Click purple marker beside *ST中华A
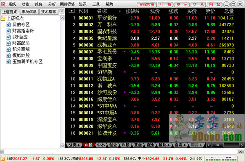This screenshot has width=245, height=162. point(125,106)
